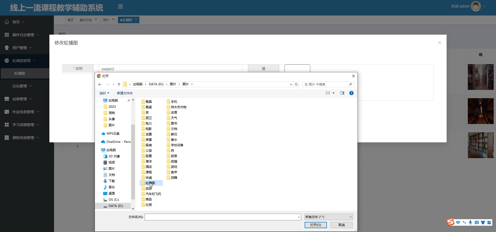The width and height of the screenshot is (496, 232).
Task: Open the file type filter dropdown
Action: coord(328,217)
